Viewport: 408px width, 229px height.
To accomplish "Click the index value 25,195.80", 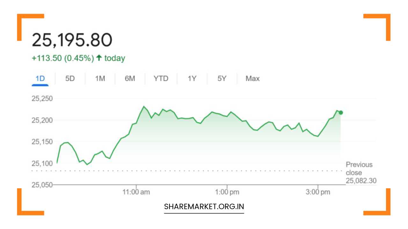I will tap(72, 39).
